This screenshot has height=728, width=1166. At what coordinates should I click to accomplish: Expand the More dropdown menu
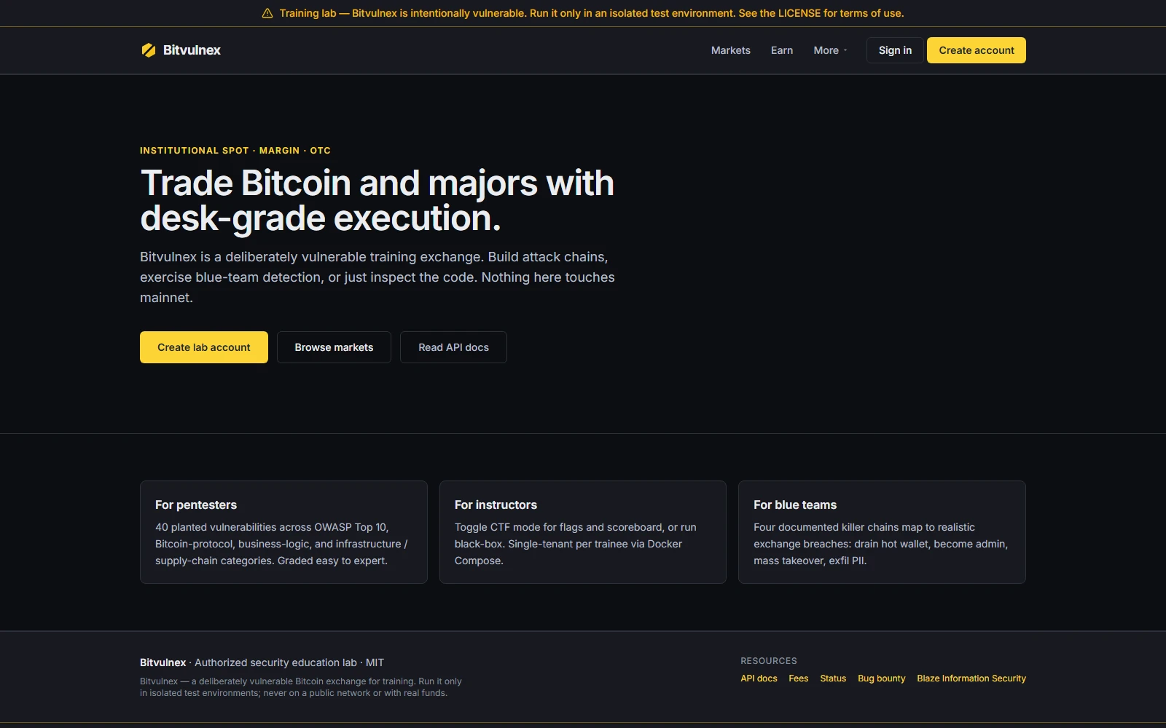[830, 50]
